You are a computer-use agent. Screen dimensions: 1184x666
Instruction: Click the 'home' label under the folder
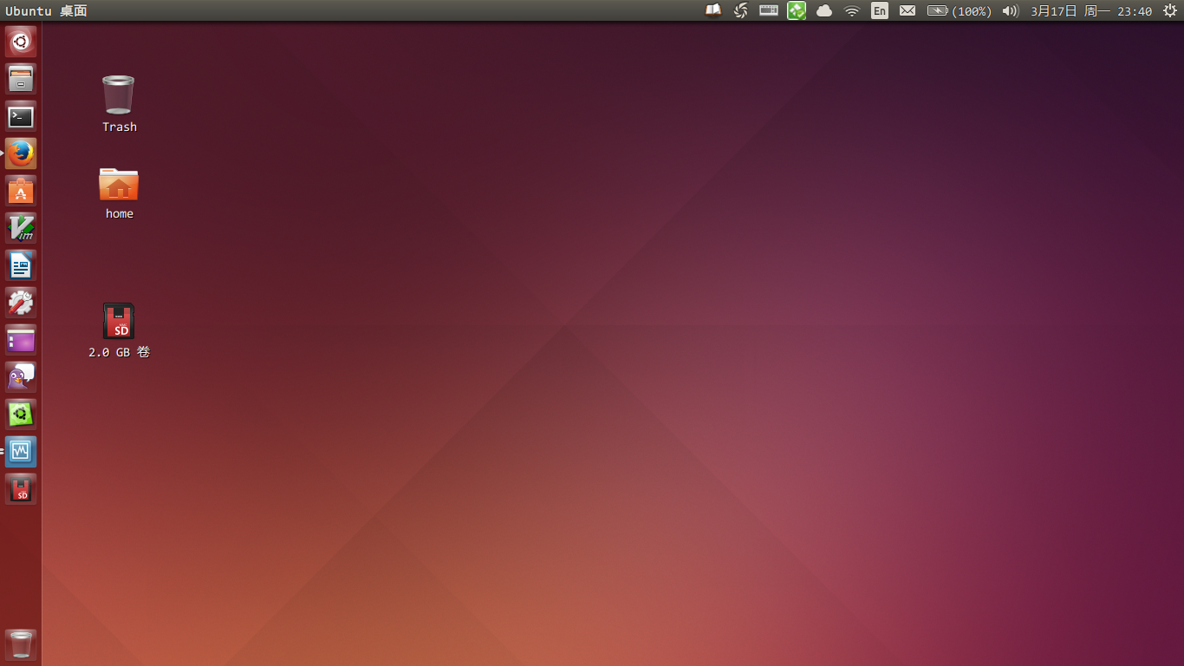click(x=120, y=213)
